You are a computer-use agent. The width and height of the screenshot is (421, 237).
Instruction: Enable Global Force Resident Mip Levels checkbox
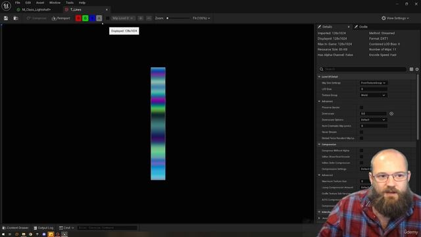tap(361, 138)
